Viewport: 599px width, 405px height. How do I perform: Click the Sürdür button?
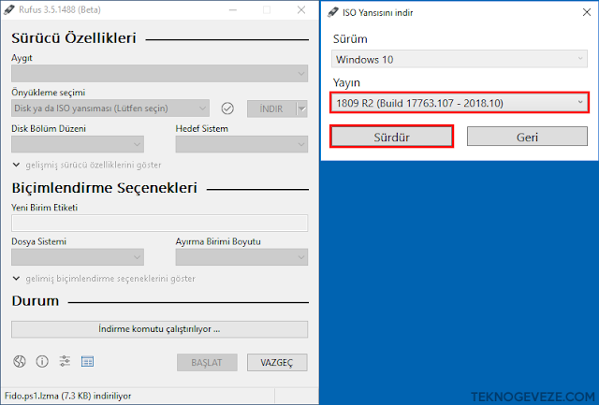(391, 137)
